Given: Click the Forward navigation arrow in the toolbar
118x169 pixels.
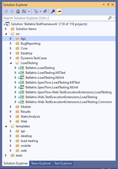Looking at the screenshot, I should pyautogui.click(x=12, y=11).
